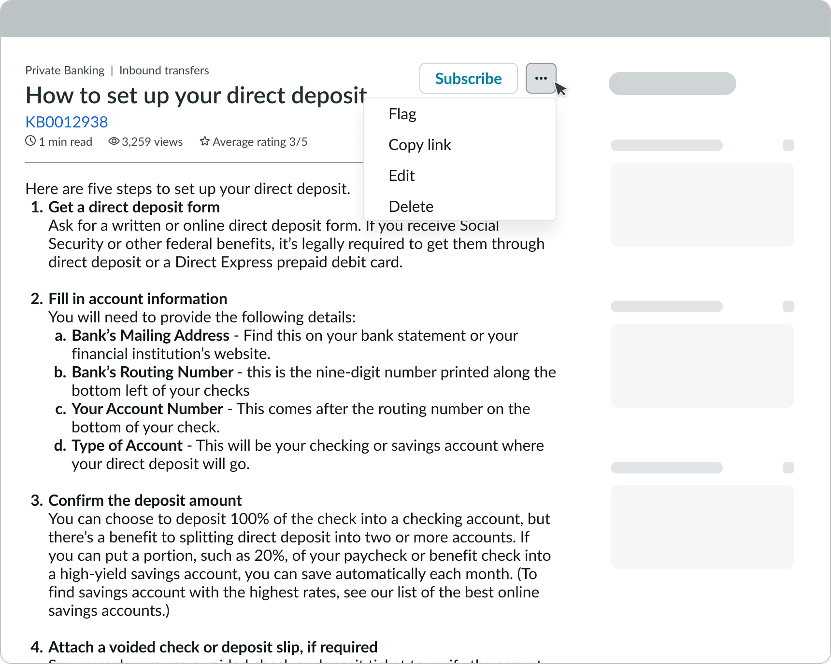Image resolution: width=831 pixels, height=664 pixels.
Task: Open the Inbound transfers category
Action: 164,70
